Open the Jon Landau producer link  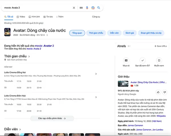[x=158, y=129]
